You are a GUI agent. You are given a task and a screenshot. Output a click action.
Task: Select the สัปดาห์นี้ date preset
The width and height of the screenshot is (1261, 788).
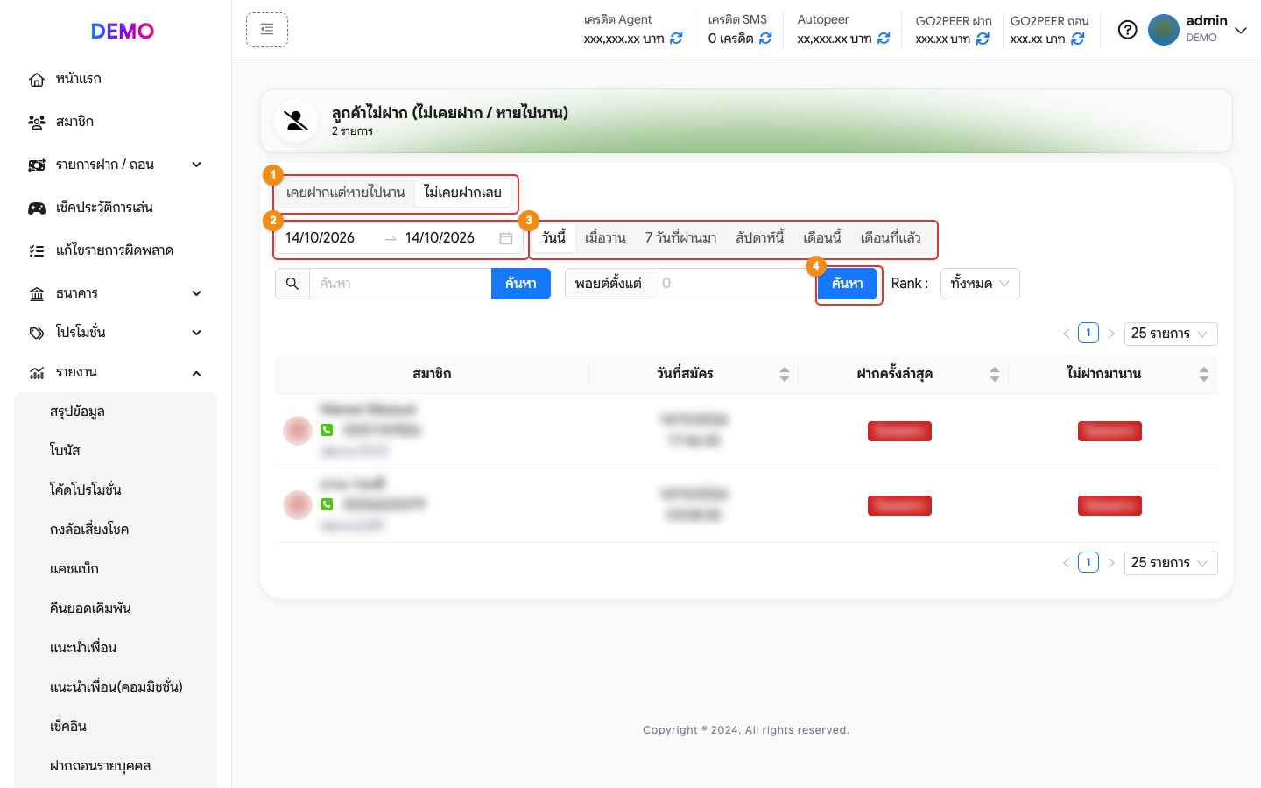click(760, 238)
